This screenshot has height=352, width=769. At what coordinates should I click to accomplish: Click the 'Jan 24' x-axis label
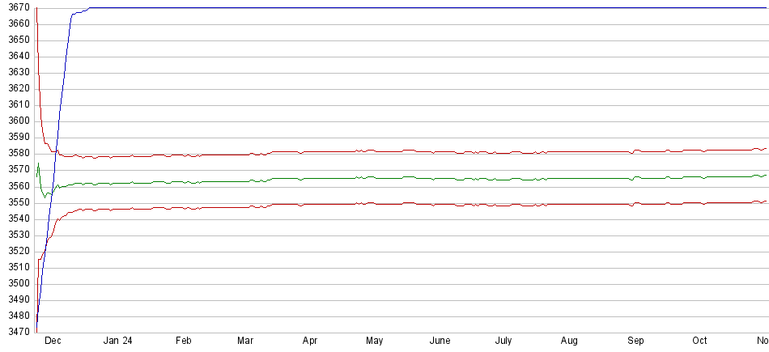[x=117, y=341]
